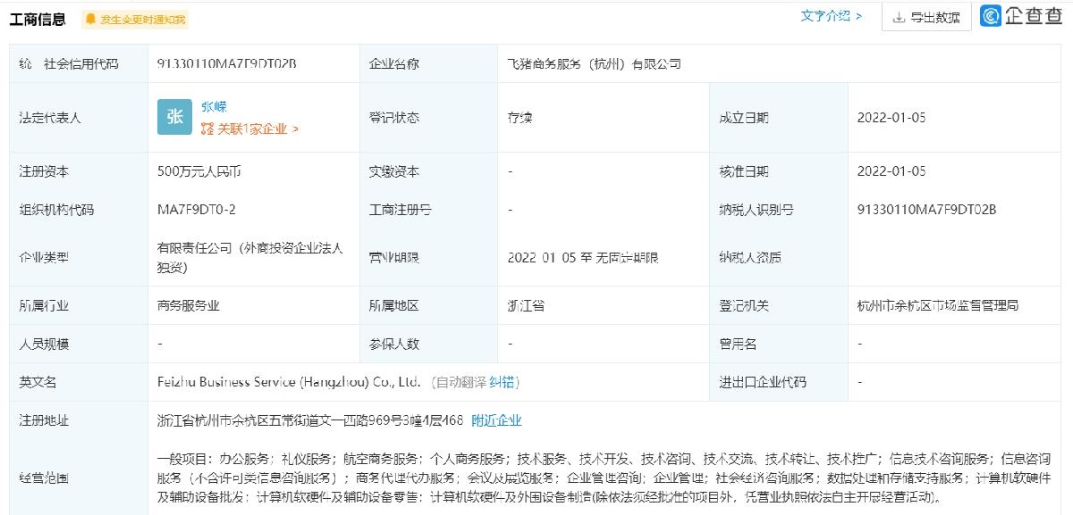Click the 登记状态 label cell
Viewport: 1073px width, 515px height.
click(428, 118)
